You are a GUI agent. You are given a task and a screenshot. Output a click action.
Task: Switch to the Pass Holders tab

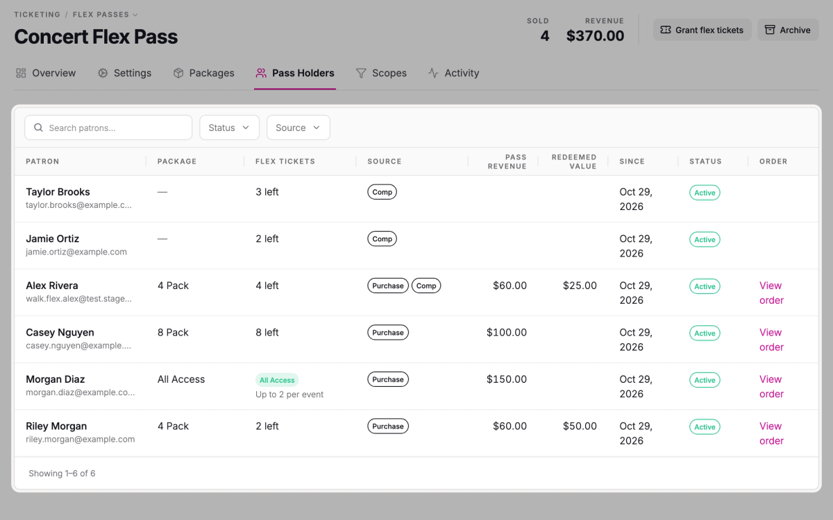click(295, 73)
